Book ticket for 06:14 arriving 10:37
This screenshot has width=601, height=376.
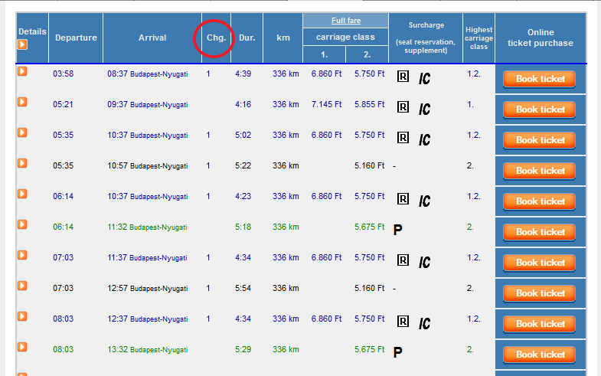pos(540,201)
